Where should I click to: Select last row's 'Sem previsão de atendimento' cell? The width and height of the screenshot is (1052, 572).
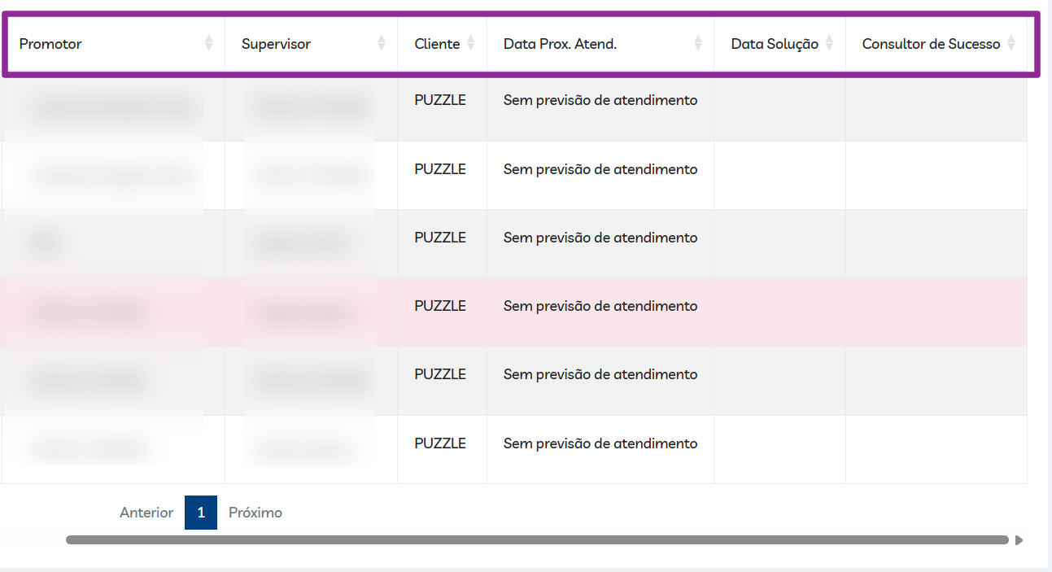[x=600, y=443]
